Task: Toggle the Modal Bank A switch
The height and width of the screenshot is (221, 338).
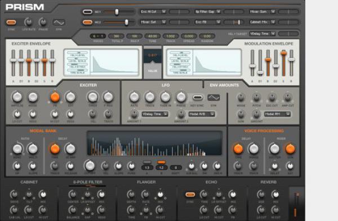Action: (x=147, y=163)
